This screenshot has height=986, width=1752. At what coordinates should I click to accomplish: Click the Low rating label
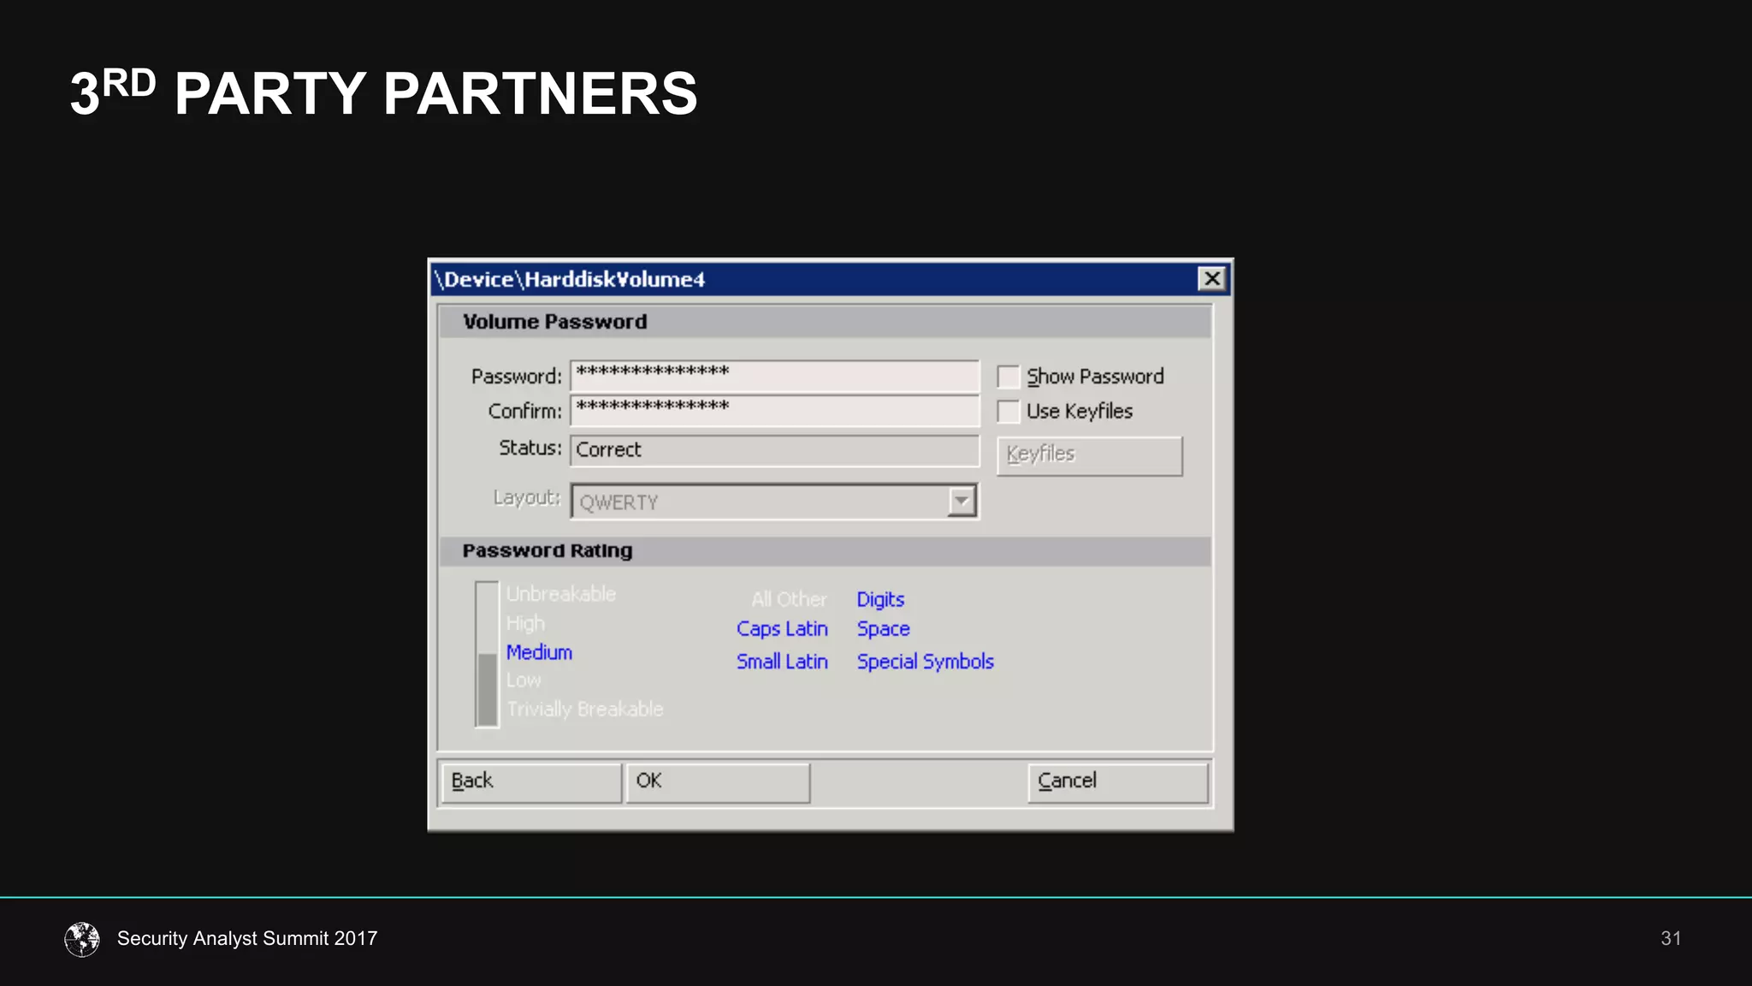pyautogui.click(x=524, y=680)
